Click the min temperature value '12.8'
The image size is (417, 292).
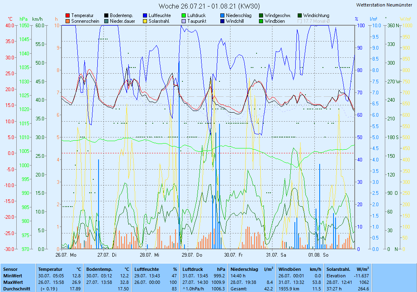point(76,276)
